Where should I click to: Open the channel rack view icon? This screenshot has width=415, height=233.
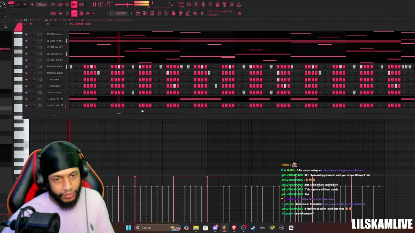(152, 13)
